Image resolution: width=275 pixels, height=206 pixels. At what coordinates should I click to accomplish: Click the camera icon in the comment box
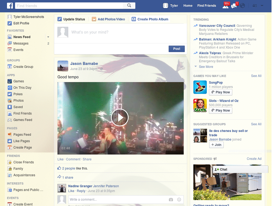pos(171,200)
